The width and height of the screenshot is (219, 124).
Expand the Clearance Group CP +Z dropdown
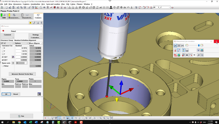(x=7, y=43)
